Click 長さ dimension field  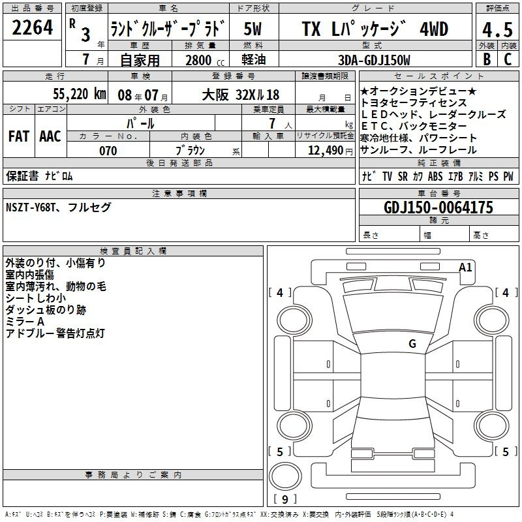tap(390, 235)
